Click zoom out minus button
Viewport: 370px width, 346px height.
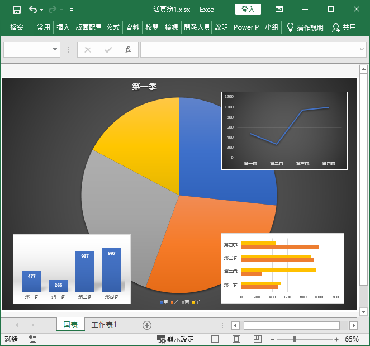(x=273, y=339)
